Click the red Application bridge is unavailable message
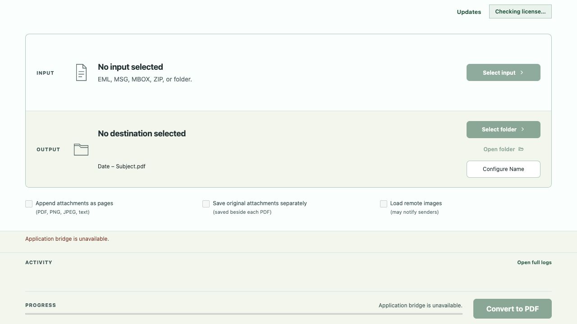Viewport: 577px width, 324px height. click(x=67, y=239)
